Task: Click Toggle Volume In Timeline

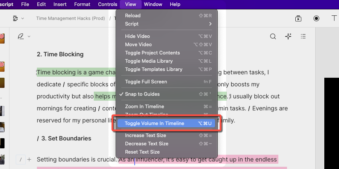Action: click(x=166, y=123)
